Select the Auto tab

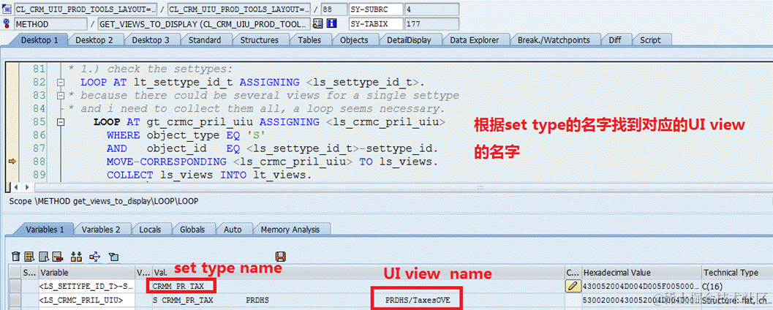pyautogui.click(x=233, y=229)
